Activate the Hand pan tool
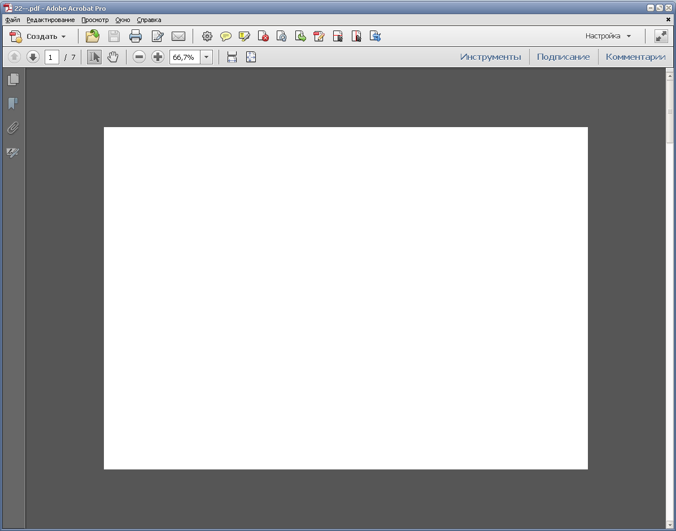Viewport: 676px width, 531px height. pyautogui.click(x=113, y=57)
